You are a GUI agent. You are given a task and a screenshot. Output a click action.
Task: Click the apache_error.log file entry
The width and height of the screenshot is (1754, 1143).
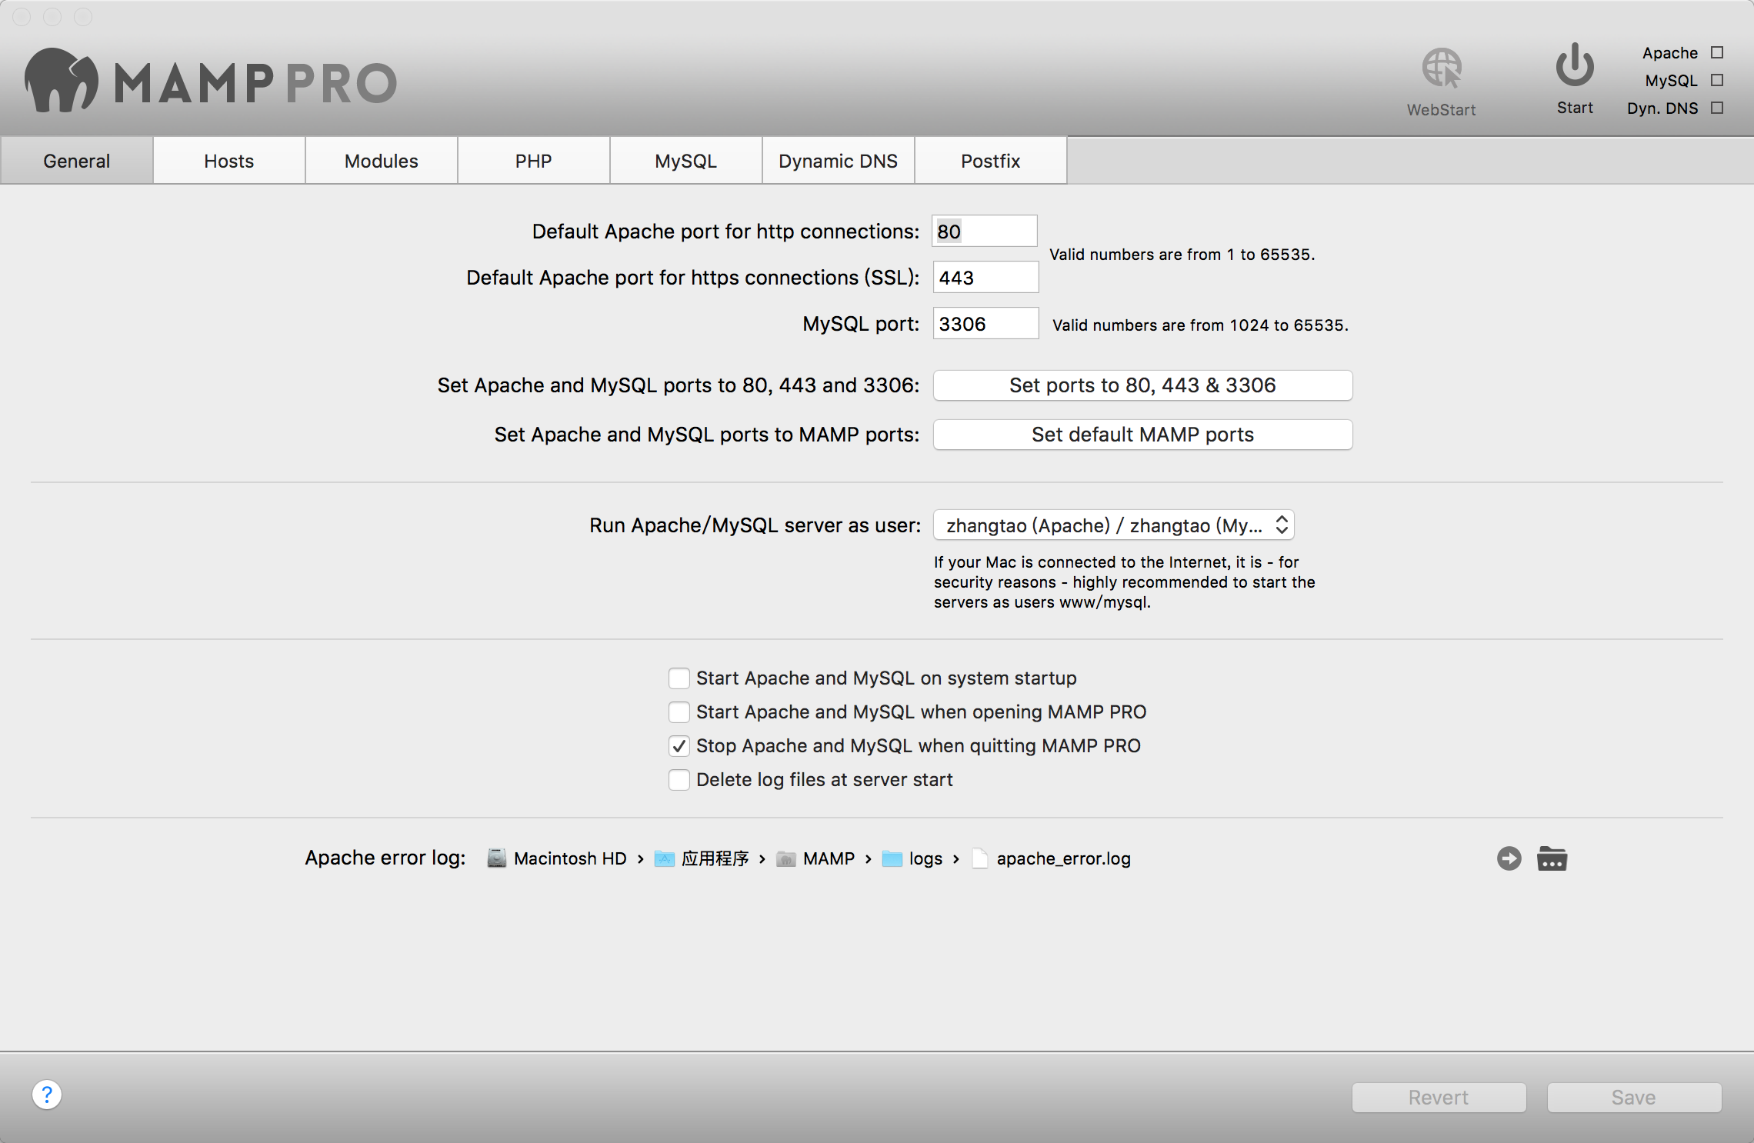(1052, 858)
